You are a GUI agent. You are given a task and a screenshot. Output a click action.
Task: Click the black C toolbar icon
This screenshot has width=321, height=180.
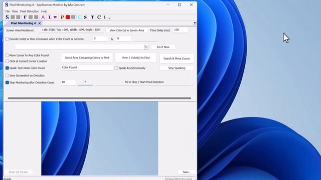pyautogui.click(x=99, y=17)
